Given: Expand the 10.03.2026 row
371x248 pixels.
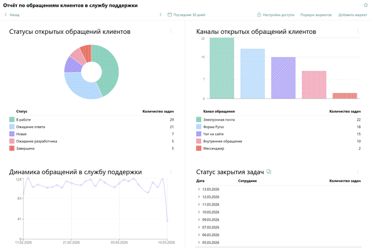Looking at the screenshot, I should coord(198,212).
